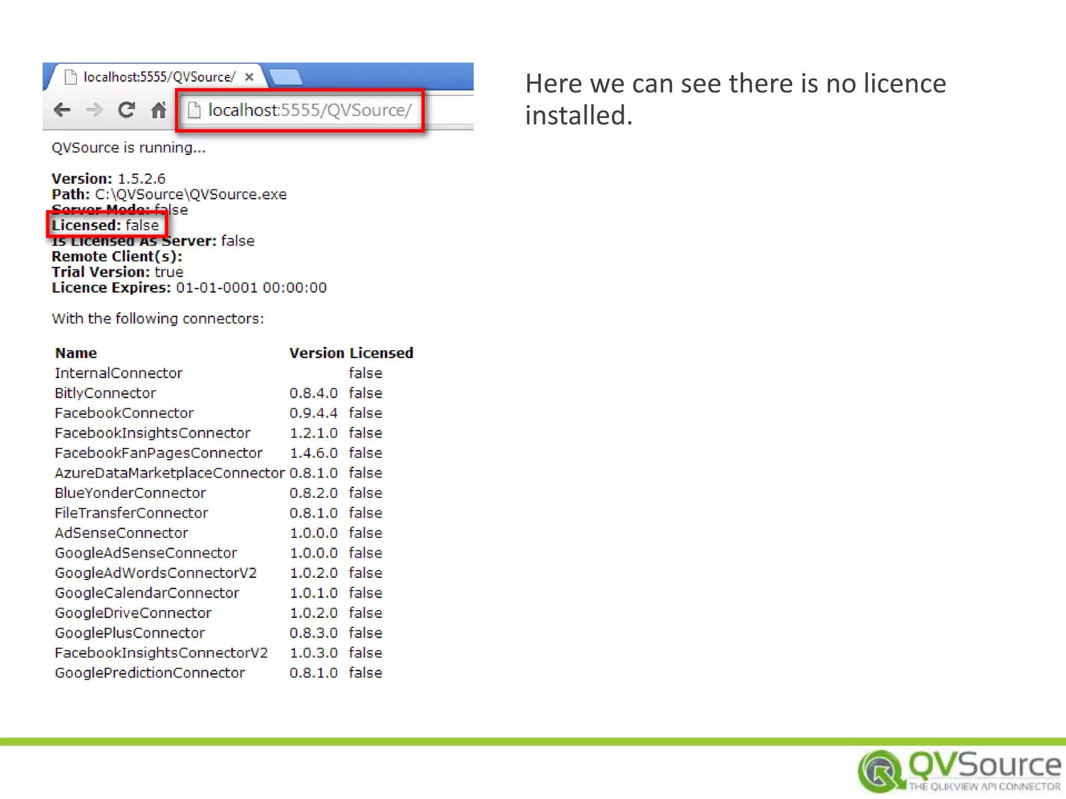Viewport: 1066px width, 799px height.
Task: Select the localhost:5555/QVSource tab
Action: click(159, 77)
